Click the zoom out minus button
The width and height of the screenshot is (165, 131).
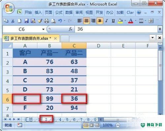(x=118, y=125)
